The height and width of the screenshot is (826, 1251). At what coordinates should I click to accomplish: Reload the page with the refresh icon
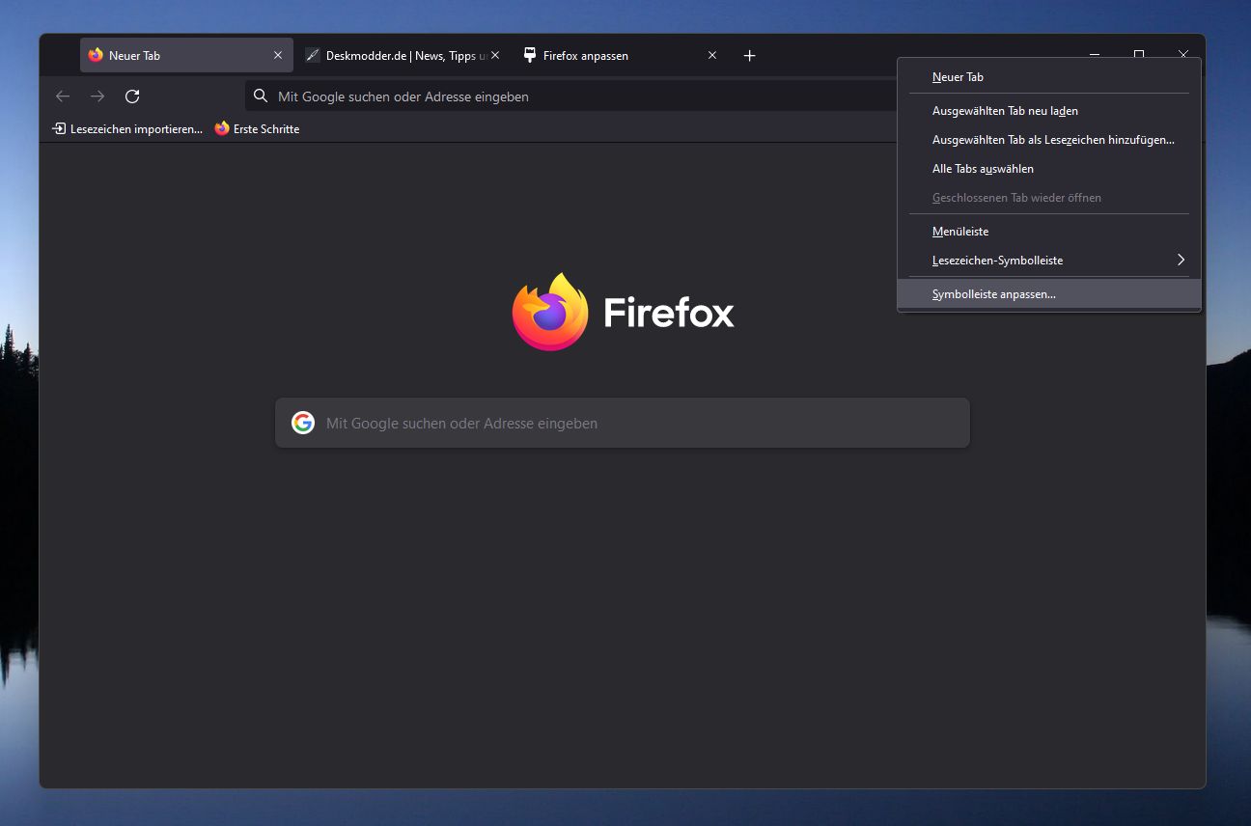tap(133, 96)
